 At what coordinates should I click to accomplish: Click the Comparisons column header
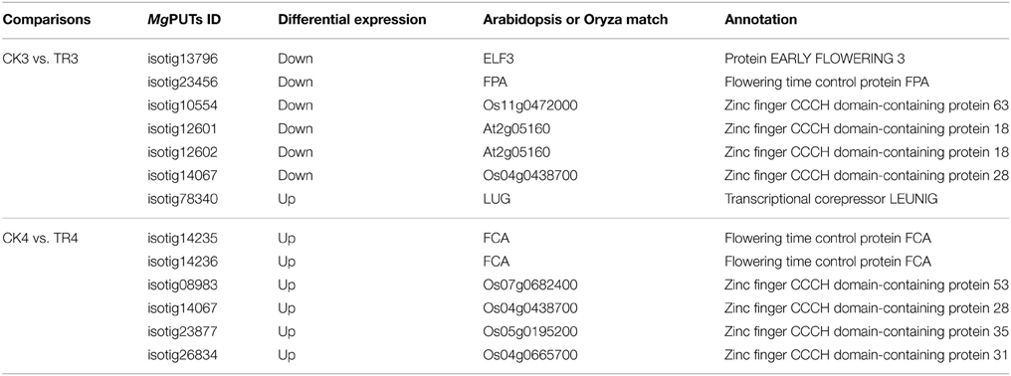point(46,20)
